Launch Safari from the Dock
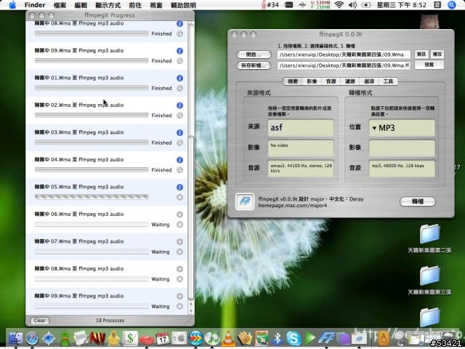Screen dimensions: 465x349 (32, 338)
